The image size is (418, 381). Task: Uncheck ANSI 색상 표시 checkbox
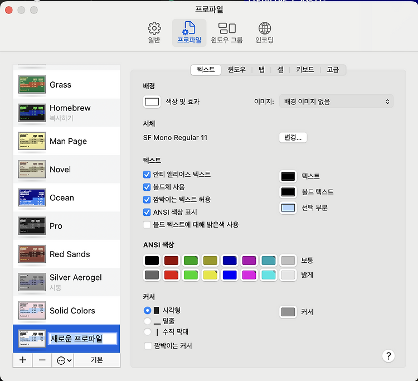(x=147, y=212)
